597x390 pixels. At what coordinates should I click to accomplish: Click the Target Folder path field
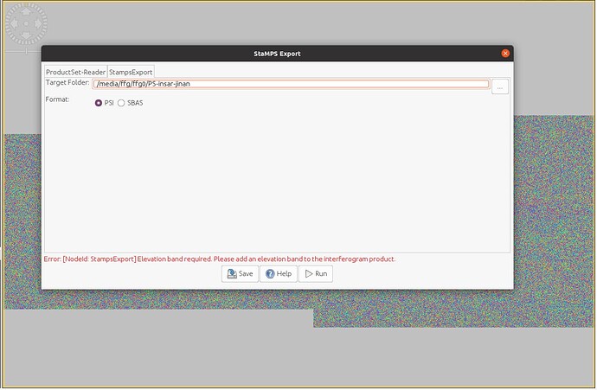coord(291,84)
